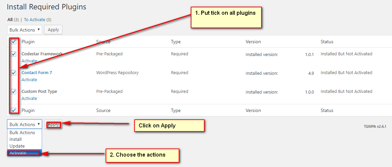This screenshot has height=167, width=392.
Task: Select the Bulk Actions option in open list
Action: [x=25, y=132]
